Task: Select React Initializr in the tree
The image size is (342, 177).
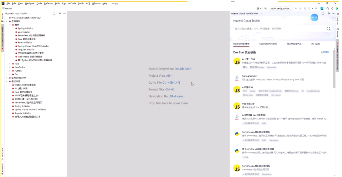Action: point(25,42)
